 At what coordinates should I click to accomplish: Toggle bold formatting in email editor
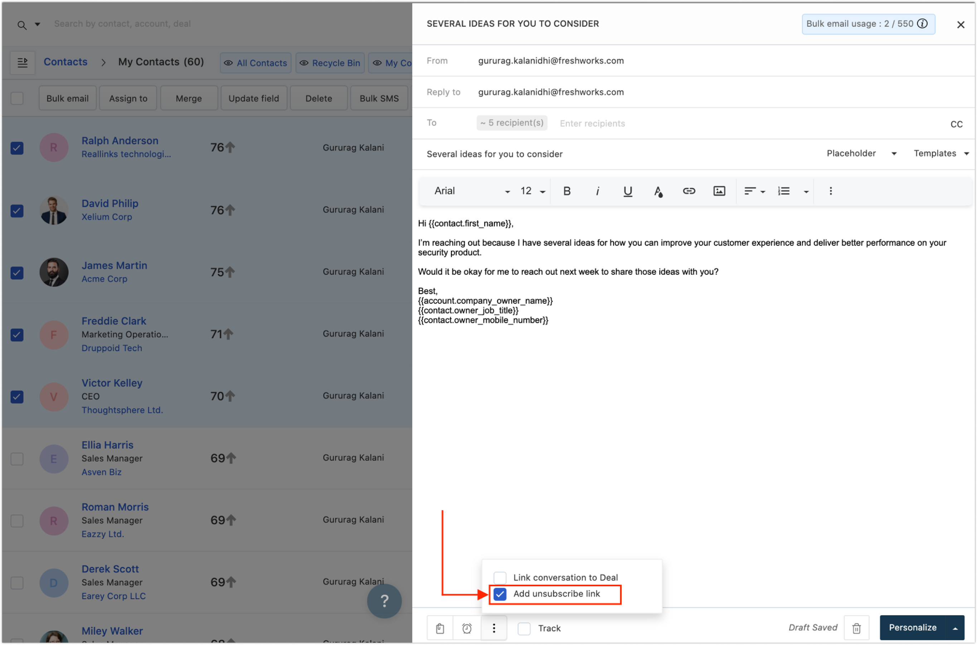coord(567,191)
